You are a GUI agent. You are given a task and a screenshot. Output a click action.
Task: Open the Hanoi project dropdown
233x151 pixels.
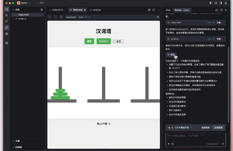coord(23,3)
